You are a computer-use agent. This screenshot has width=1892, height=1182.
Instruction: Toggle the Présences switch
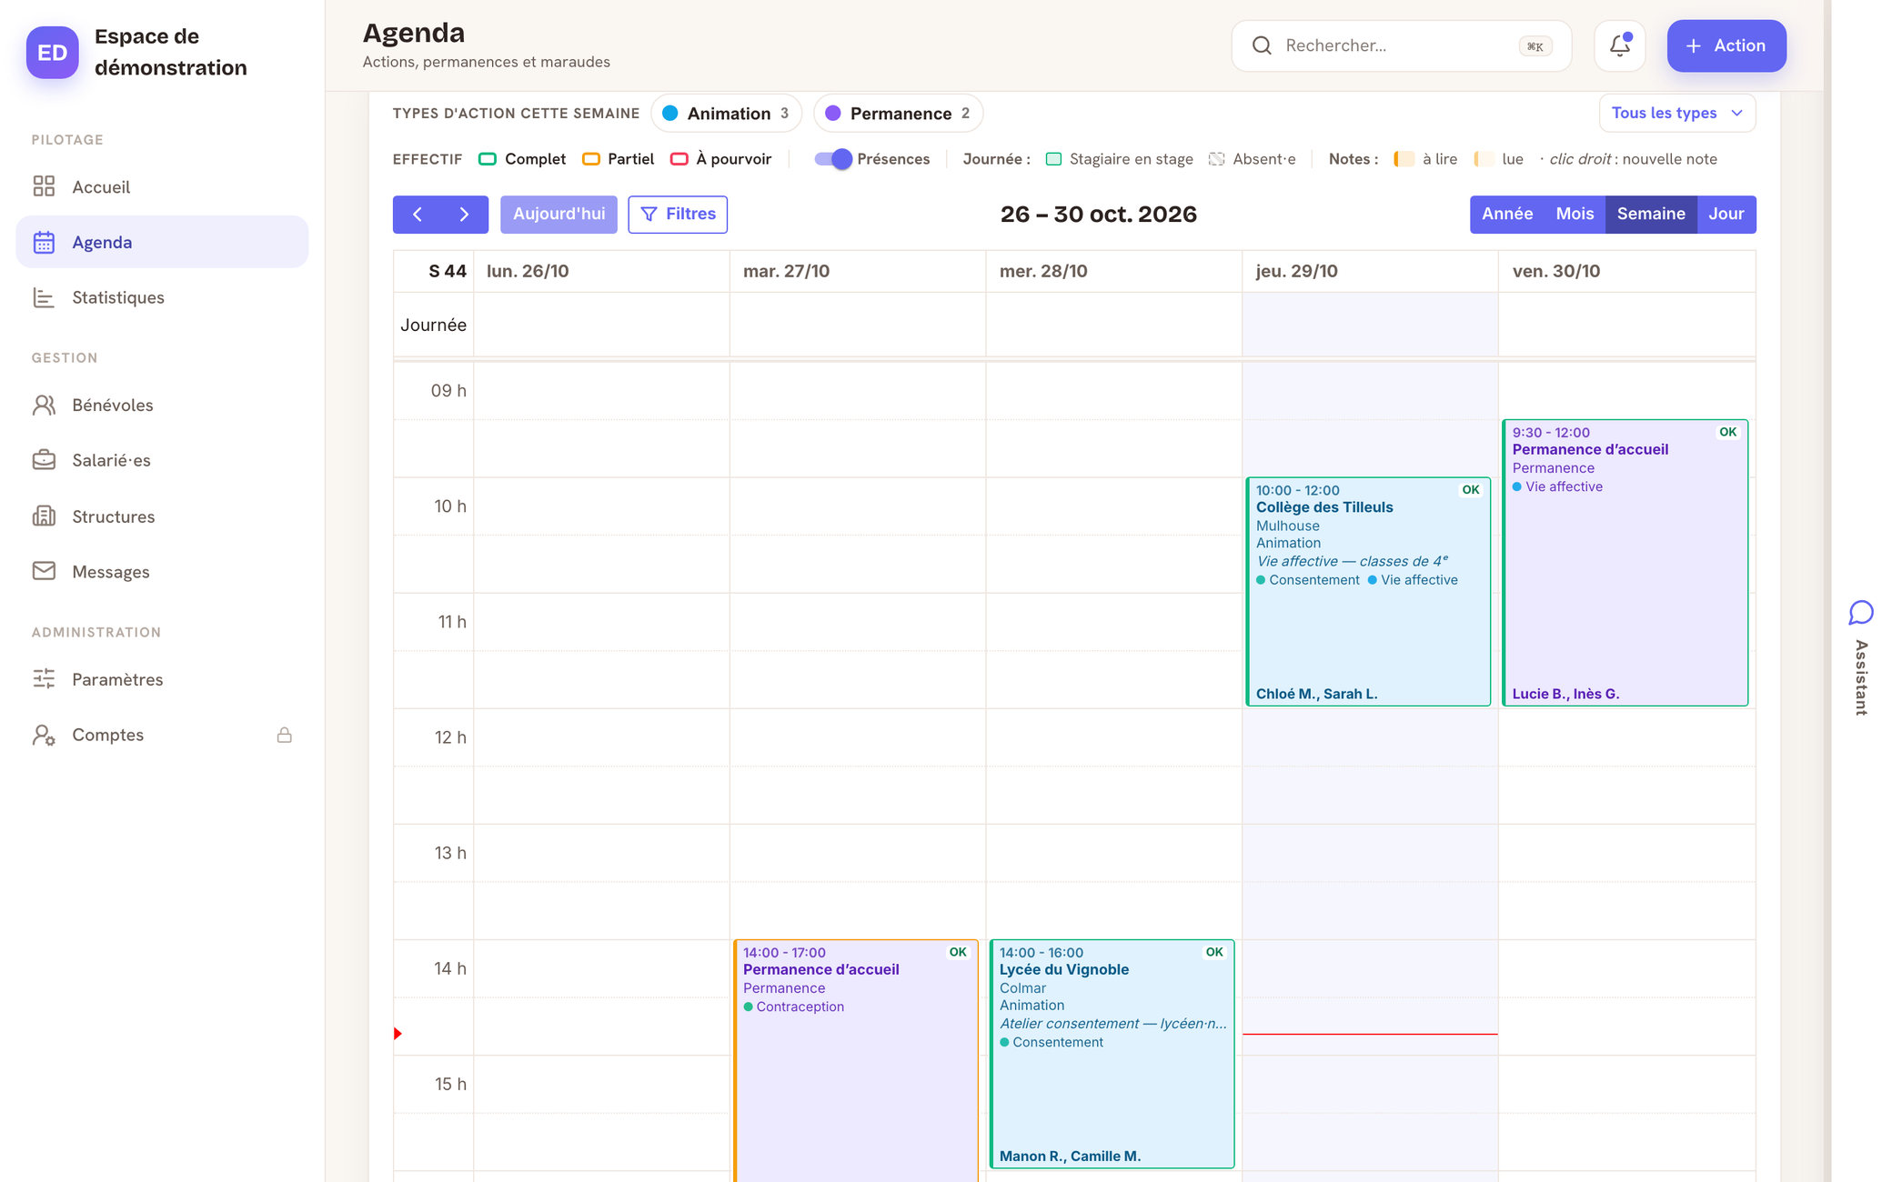[x=833, y=159]
